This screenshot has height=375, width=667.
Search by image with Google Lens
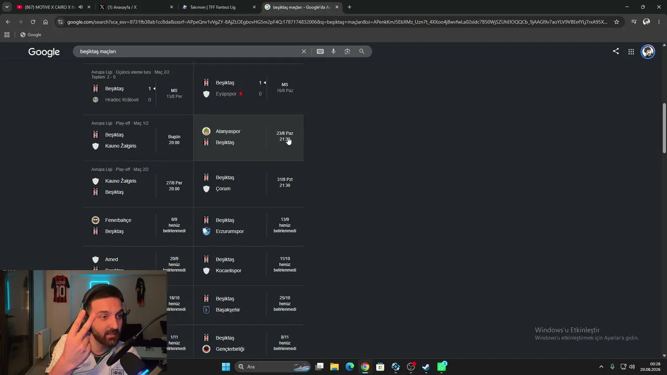click(347, 52)
